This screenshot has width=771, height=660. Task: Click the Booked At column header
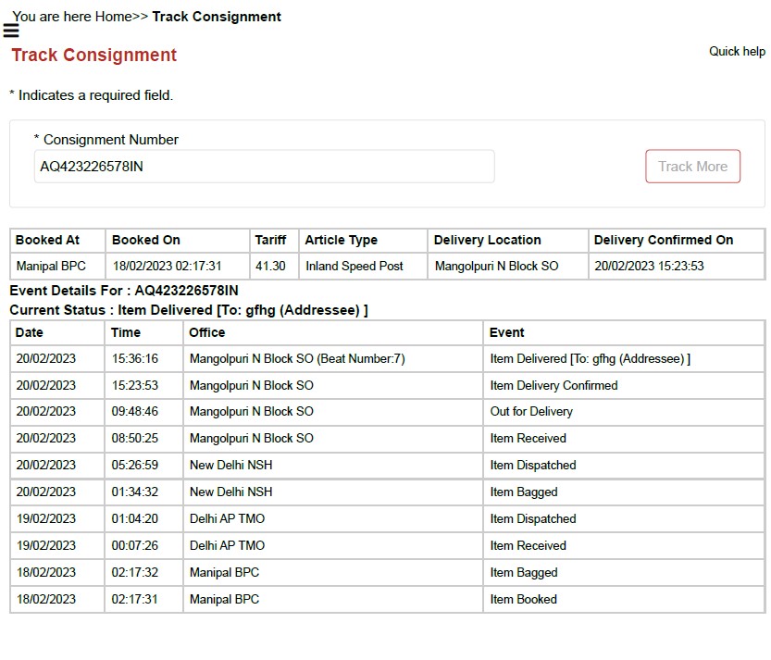(x=47, y=240)
